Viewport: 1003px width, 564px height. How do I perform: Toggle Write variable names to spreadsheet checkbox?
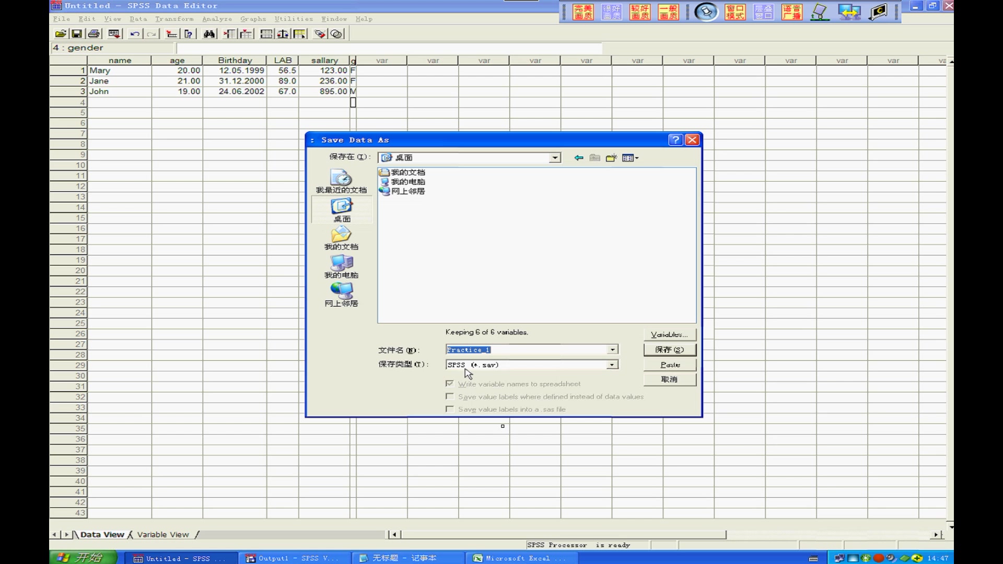click(449, 384)
